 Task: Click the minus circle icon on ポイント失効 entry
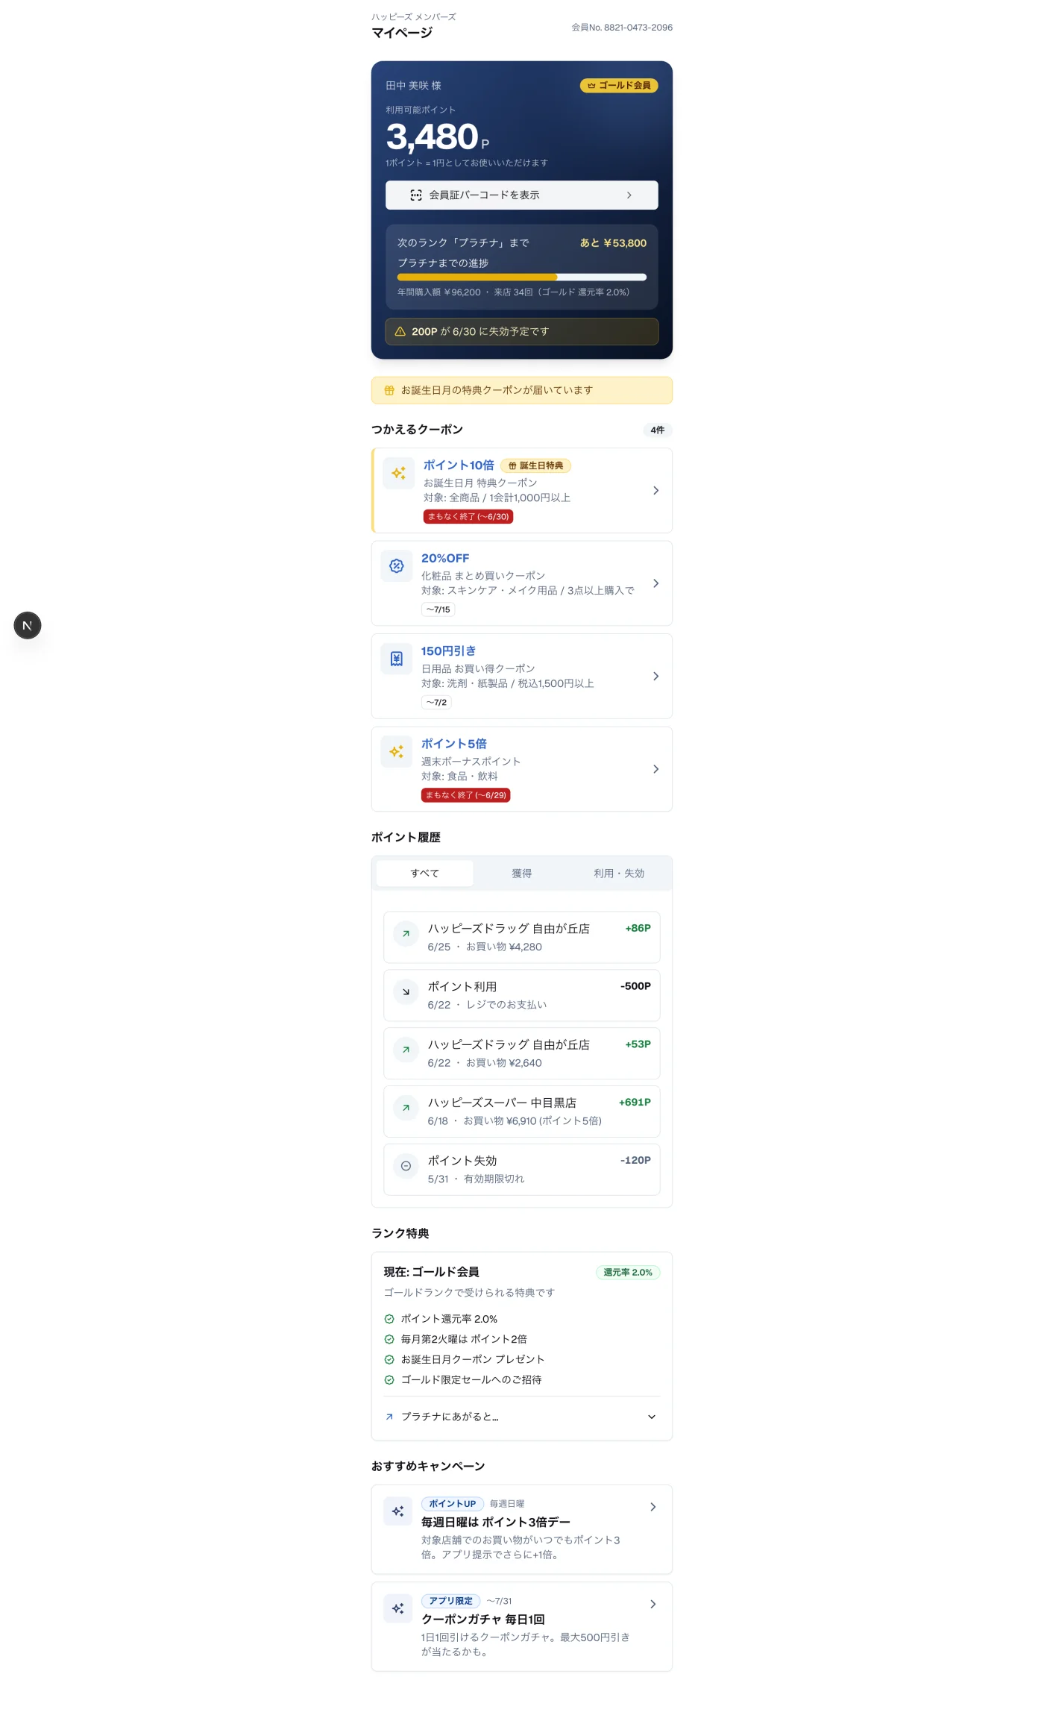click(x=406, y=1166)
